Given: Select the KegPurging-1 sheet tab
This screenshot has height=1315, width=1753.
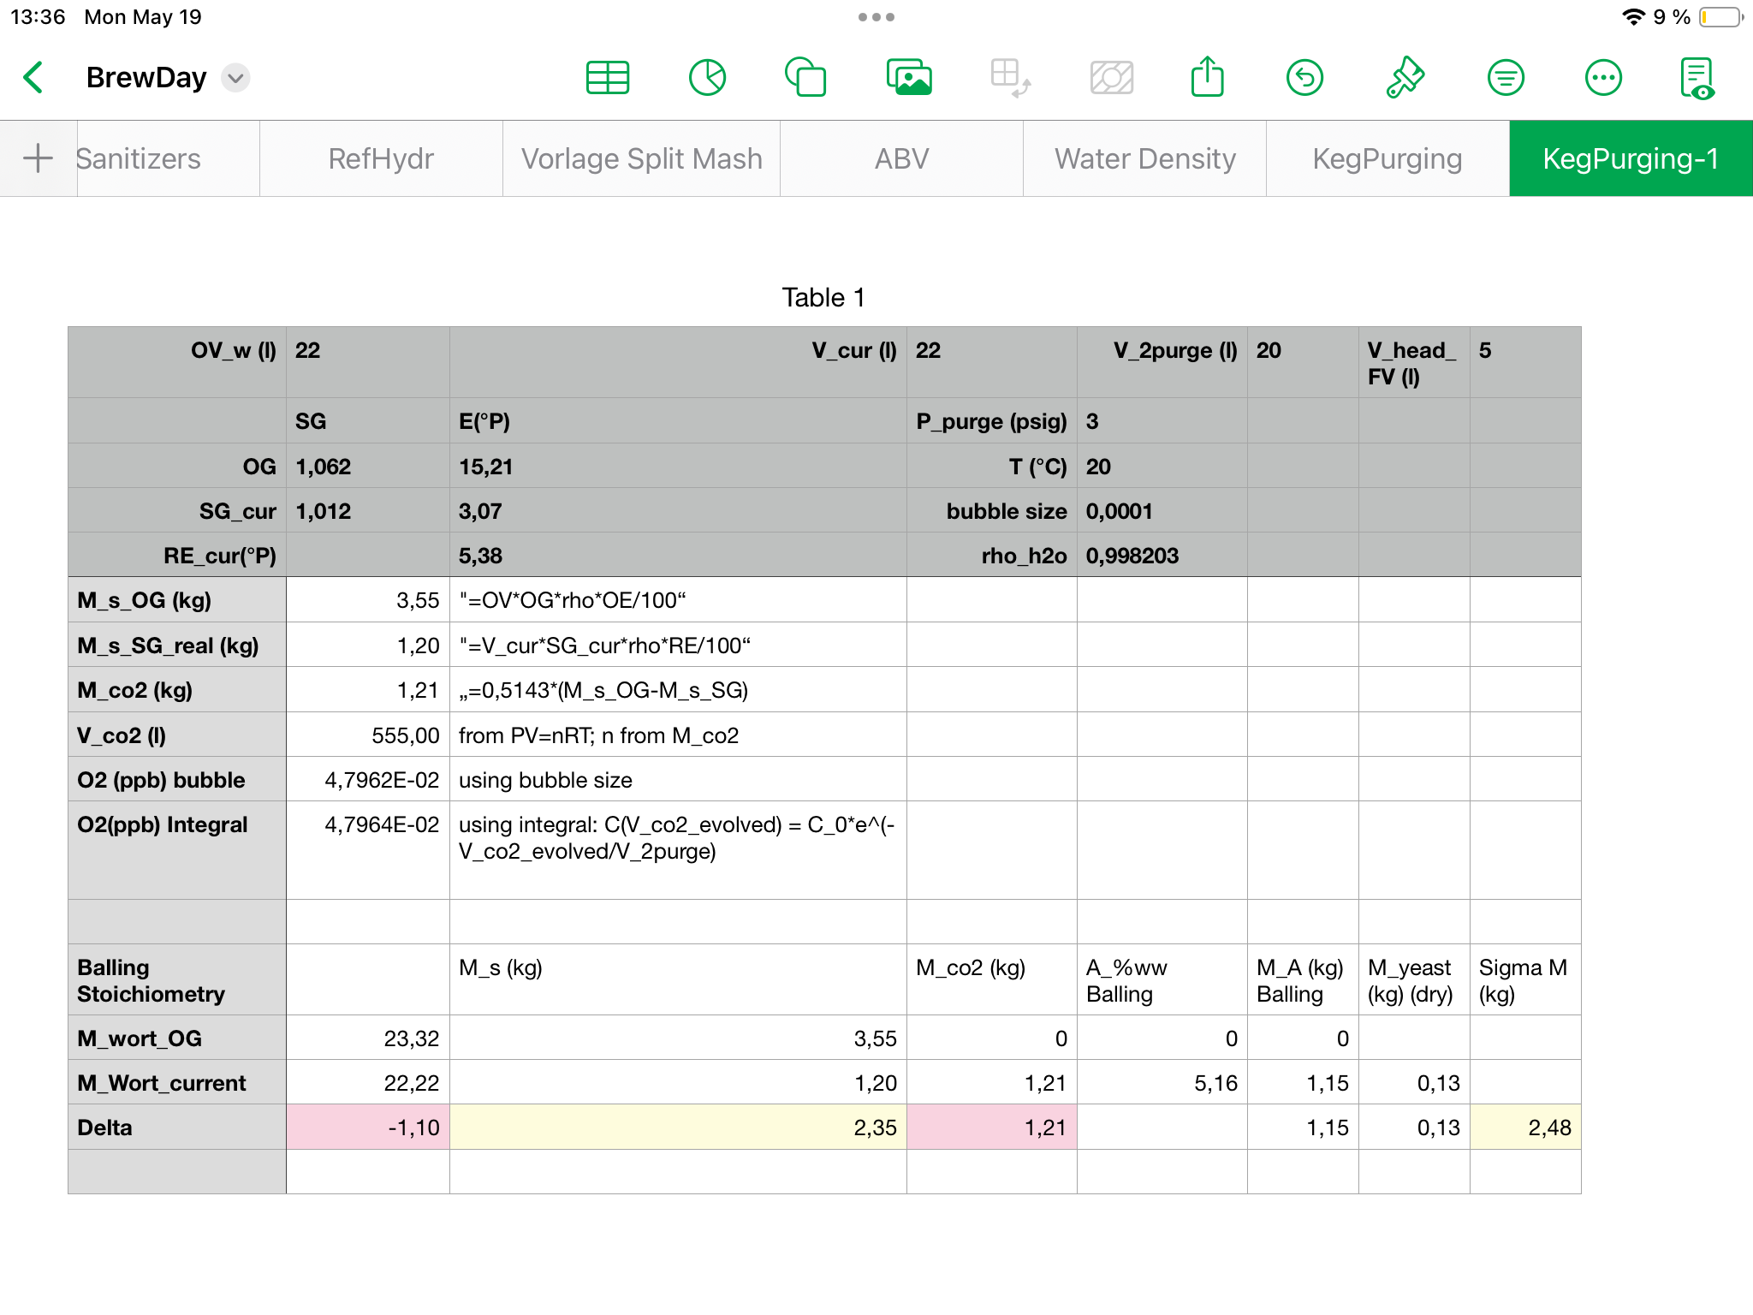Looking at the screenshot, I should tap(1631, 158).
